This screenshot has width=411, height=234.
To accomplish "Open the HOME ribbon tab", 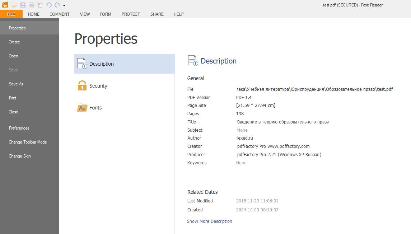I will pos(34,14).
